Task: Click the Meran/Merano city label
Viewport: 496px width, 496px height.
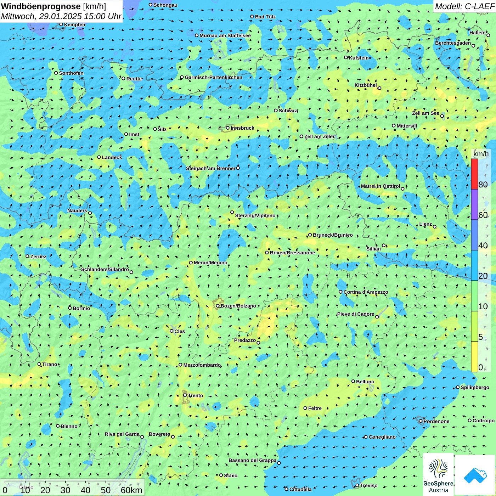Action: click(210, 263)
